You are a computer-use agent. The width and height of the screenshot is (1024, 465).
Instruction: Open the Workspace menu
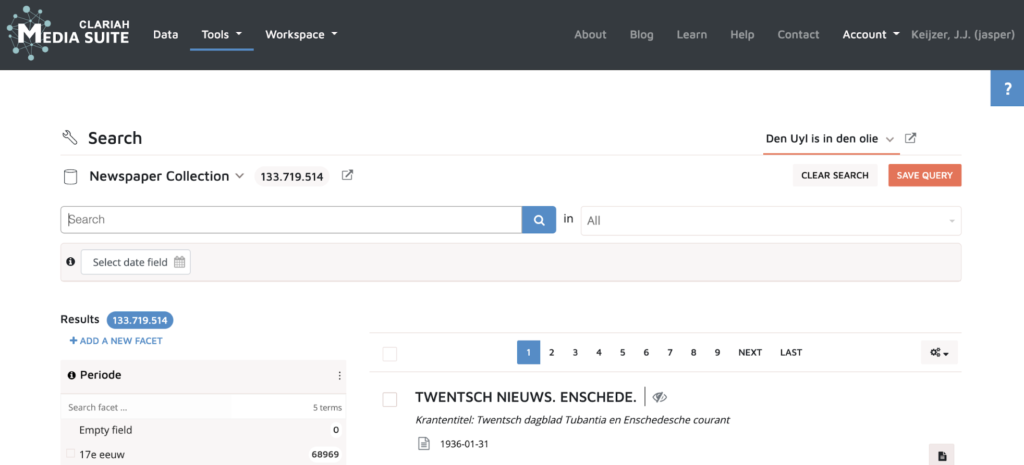pos(301,34)
